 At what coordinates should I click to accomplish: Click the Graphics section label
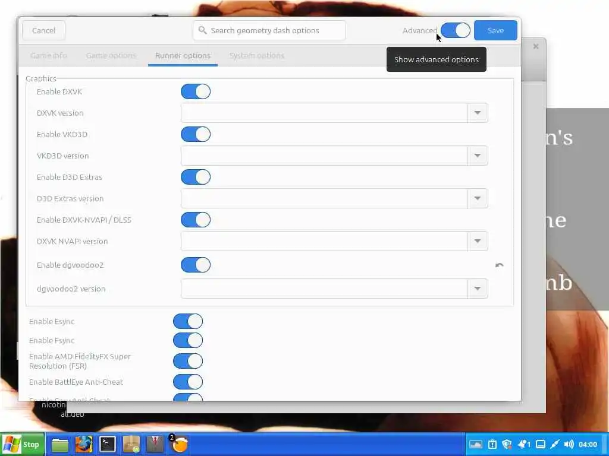pos(41,78)
